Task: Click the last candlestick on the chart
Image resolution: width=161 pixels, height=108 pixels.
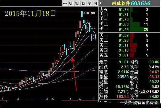Action: tap(95, 37)
